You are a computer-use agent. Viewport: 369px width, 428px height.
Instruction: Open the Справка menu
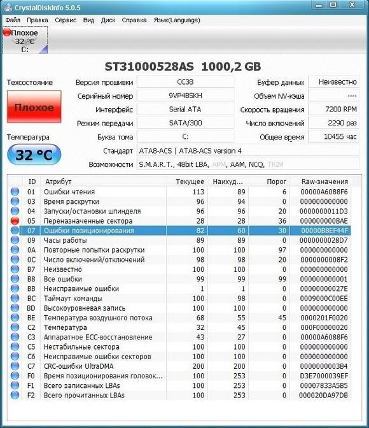[134, 20]
